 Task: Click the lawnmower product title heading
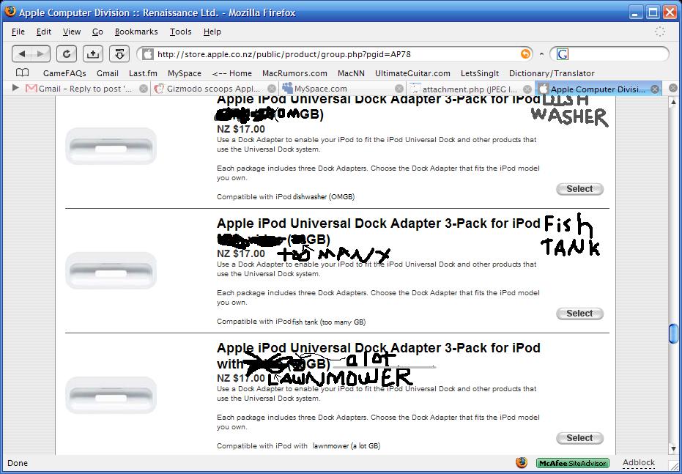(x=379, y=355)
